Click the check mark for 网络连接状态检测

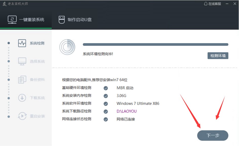[x=106, y=119]
